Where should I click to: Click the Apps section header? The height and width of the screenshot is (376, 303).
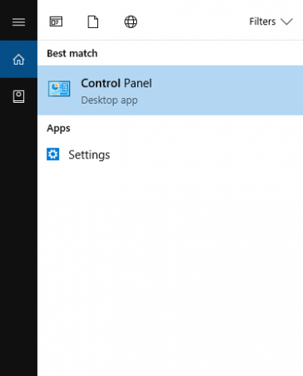(58, 128)
